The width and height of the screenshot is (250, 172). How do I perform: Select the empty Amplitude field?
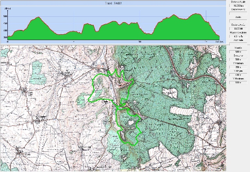237,43
